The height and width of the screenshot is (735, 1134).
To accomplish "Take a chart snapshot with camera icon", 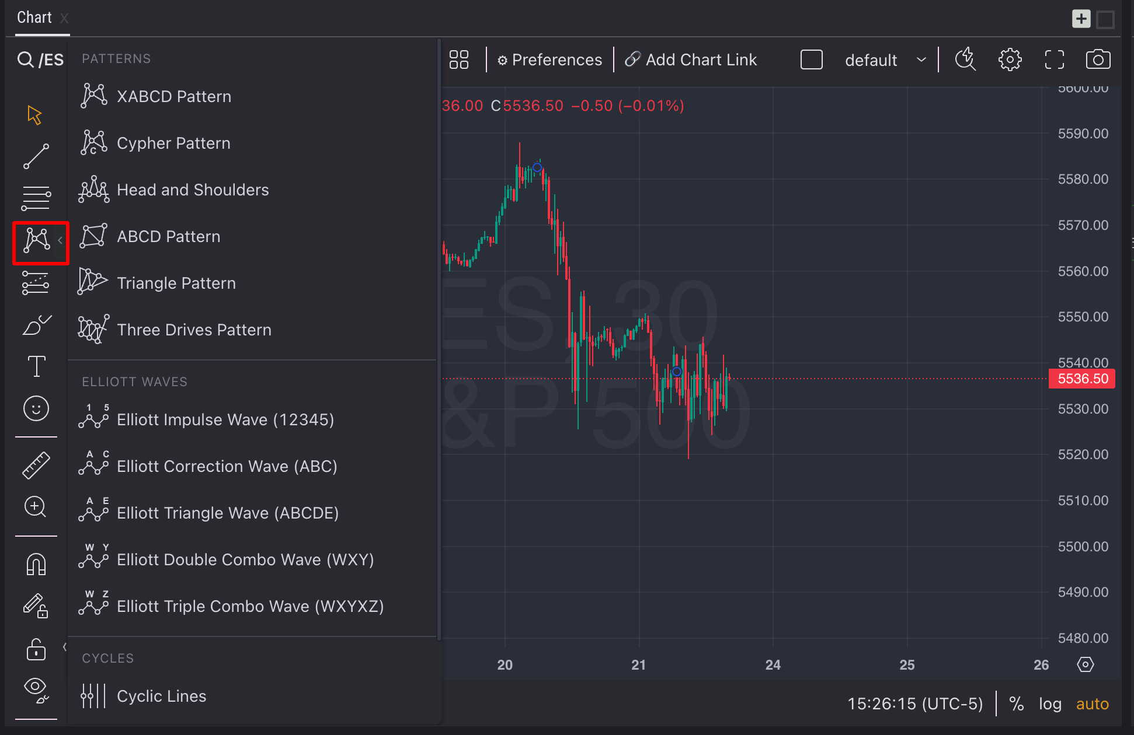I will click(1098, 60).
